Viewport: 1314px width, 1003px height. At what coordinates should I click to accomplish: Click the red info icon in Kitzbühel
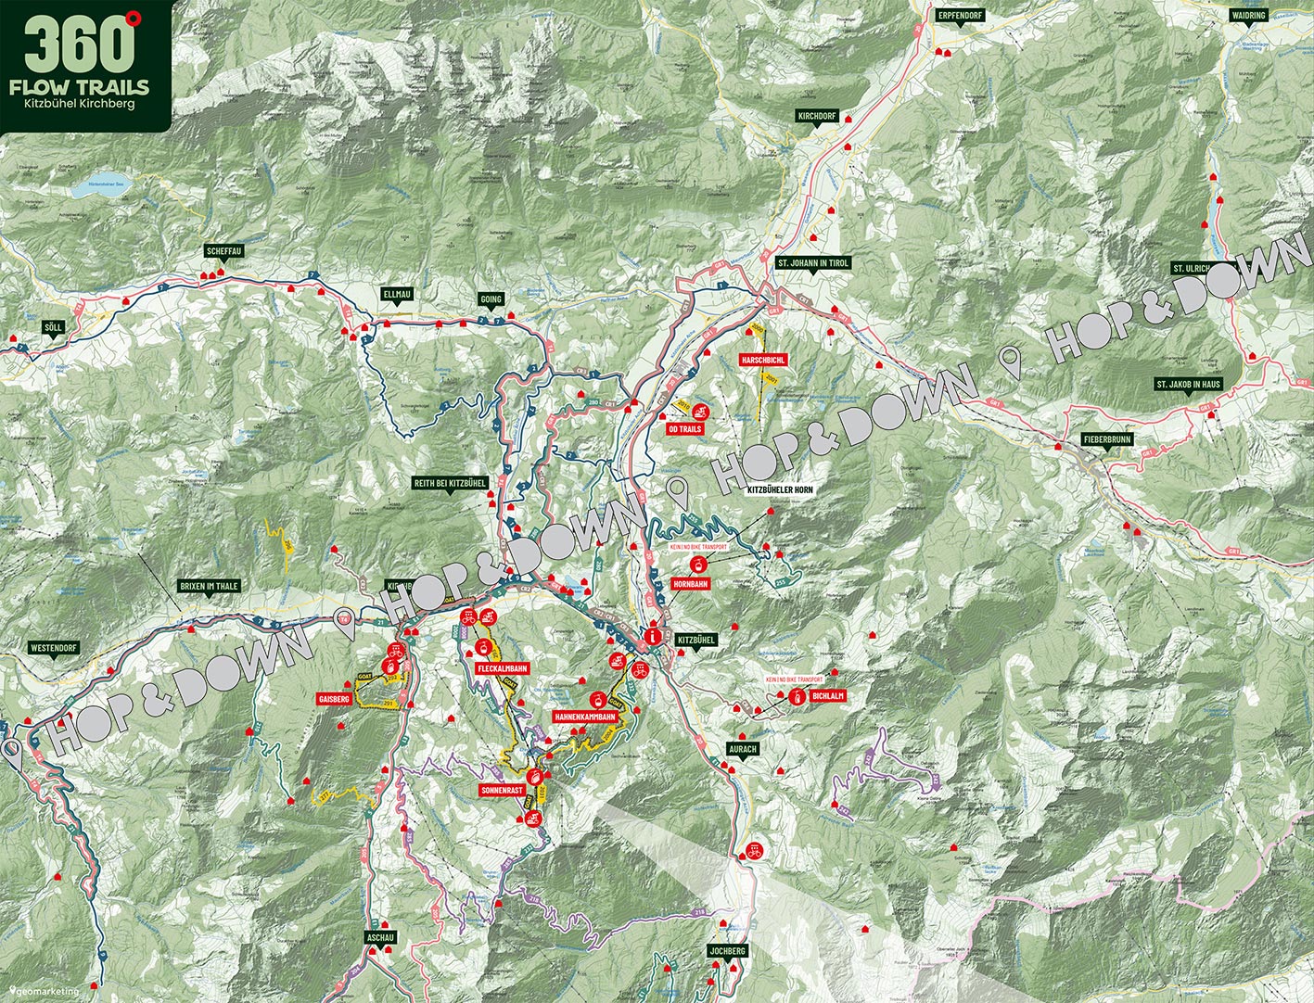coord(654,637)
